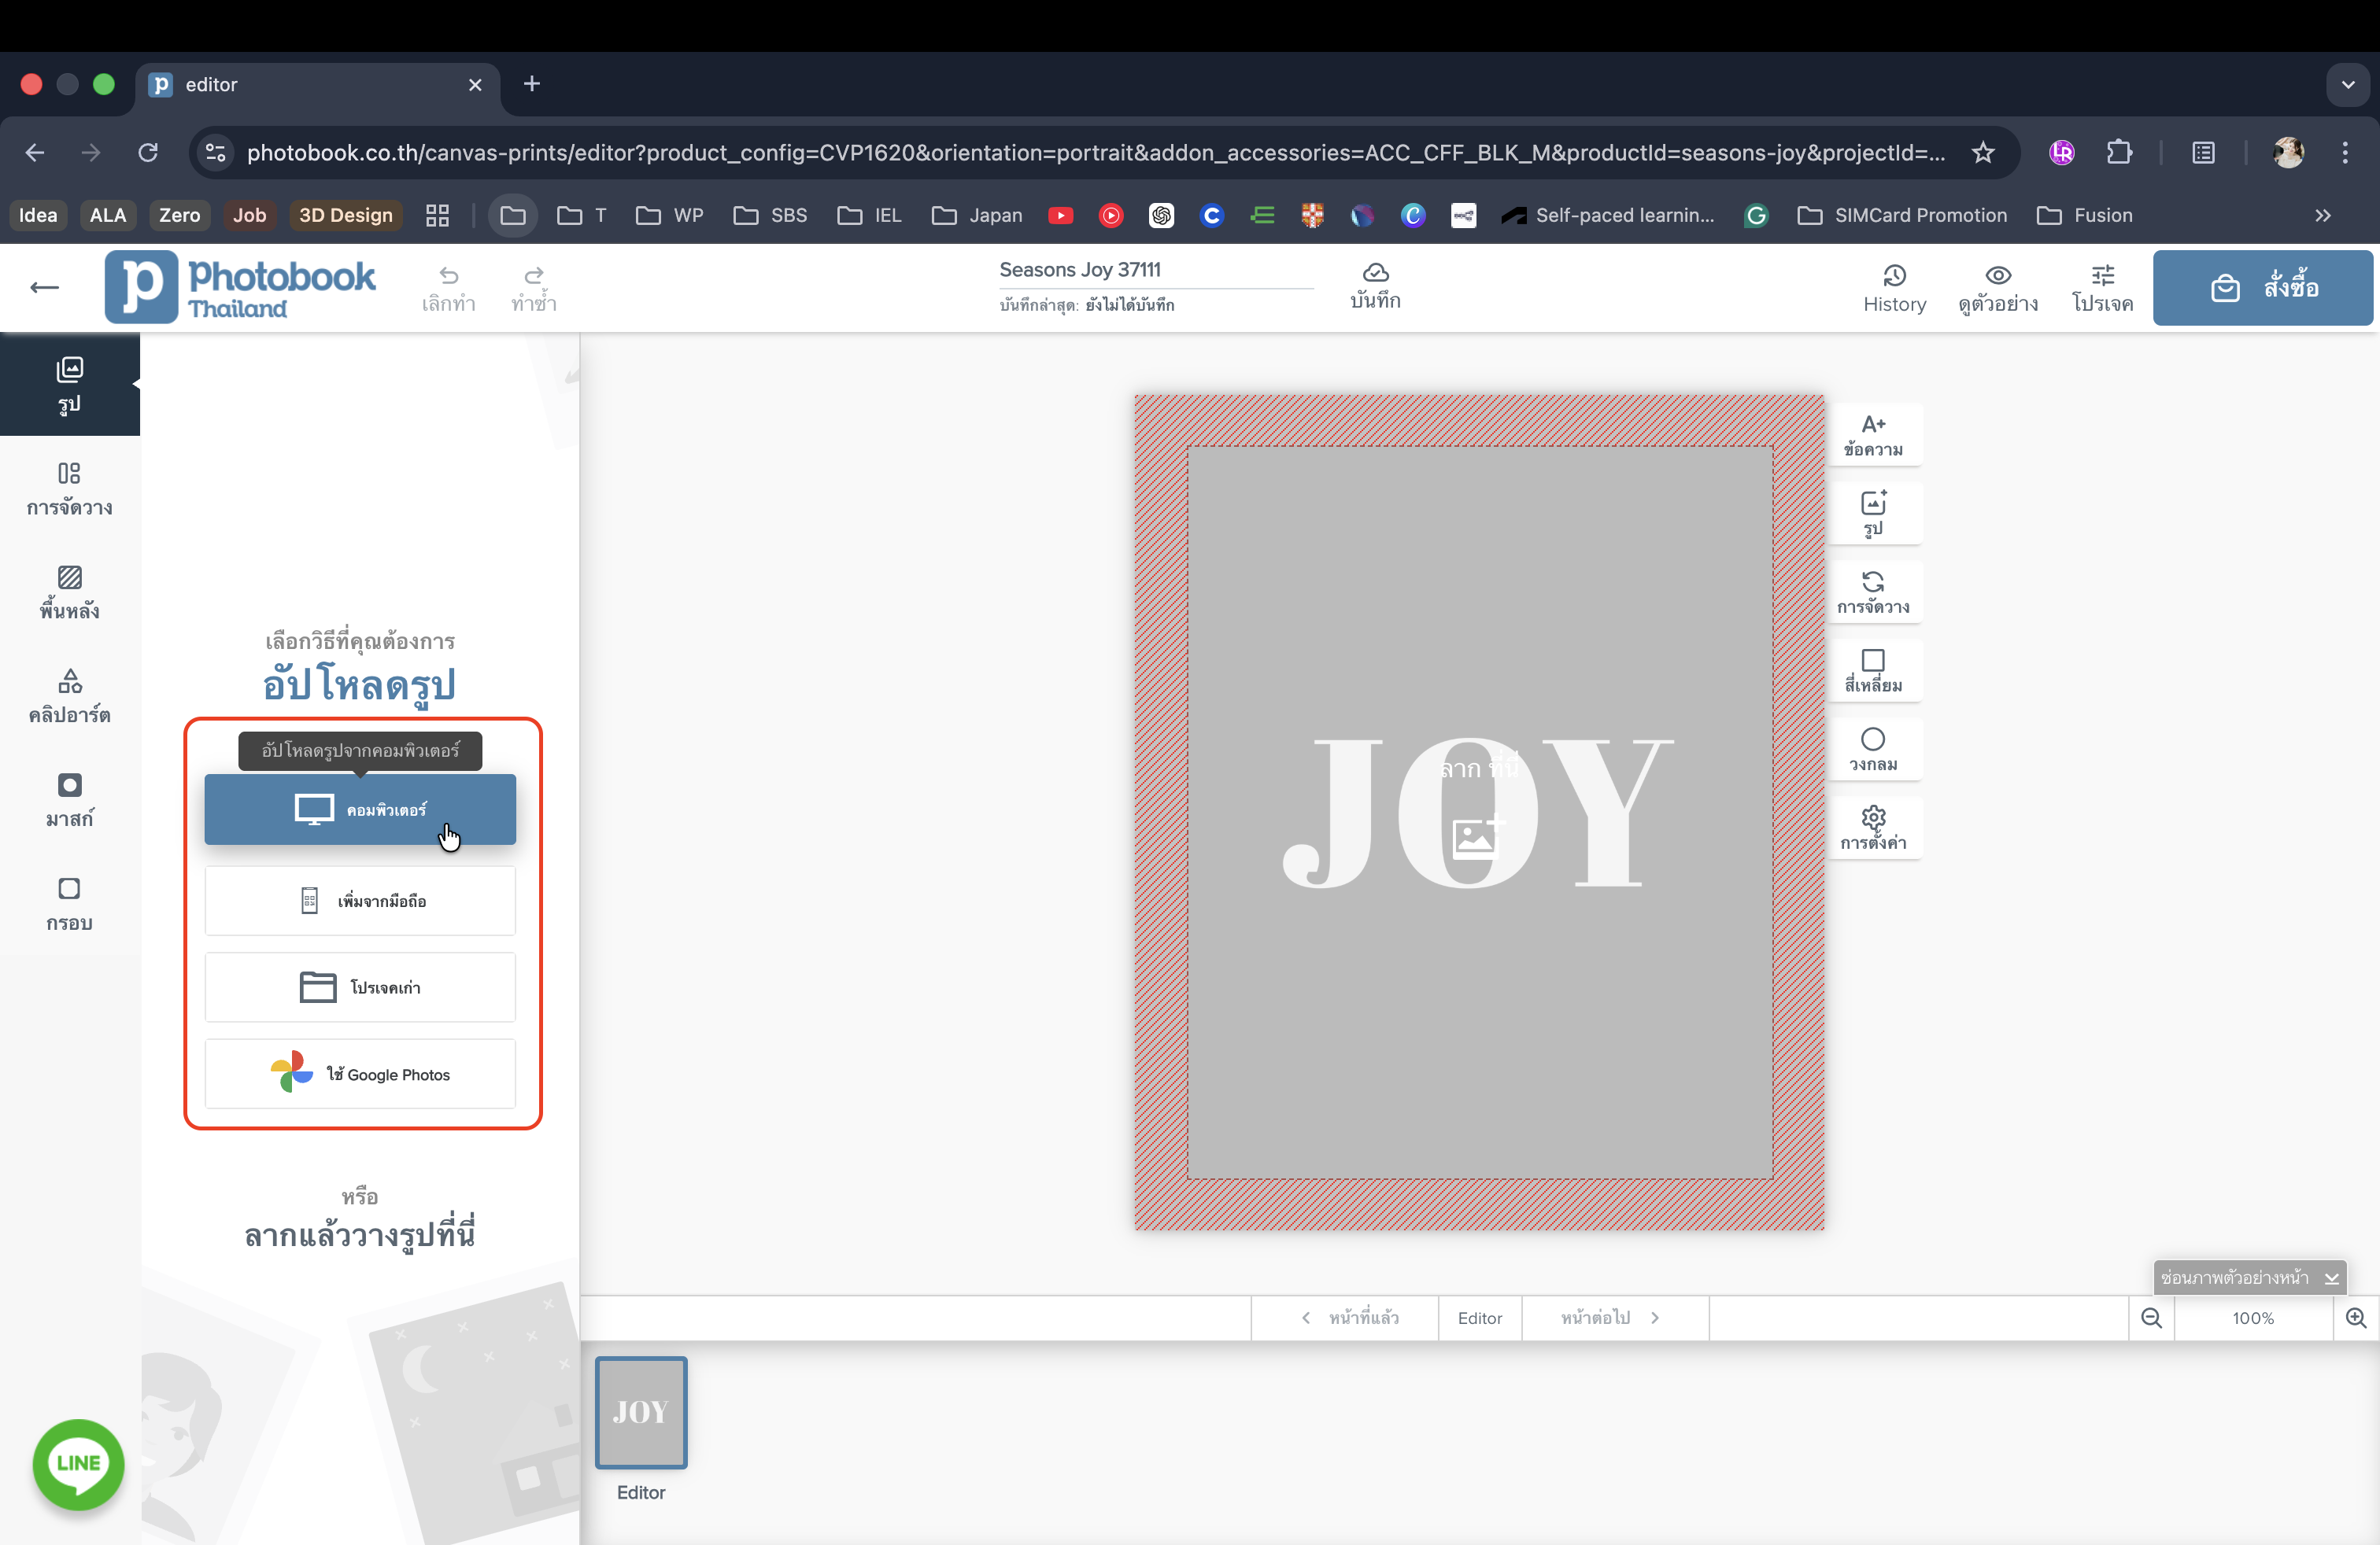Viewport: 2380px width, 1545px height.
Task: Open the การตั้งค่า settings gear
Action: tap(1873, 828)
